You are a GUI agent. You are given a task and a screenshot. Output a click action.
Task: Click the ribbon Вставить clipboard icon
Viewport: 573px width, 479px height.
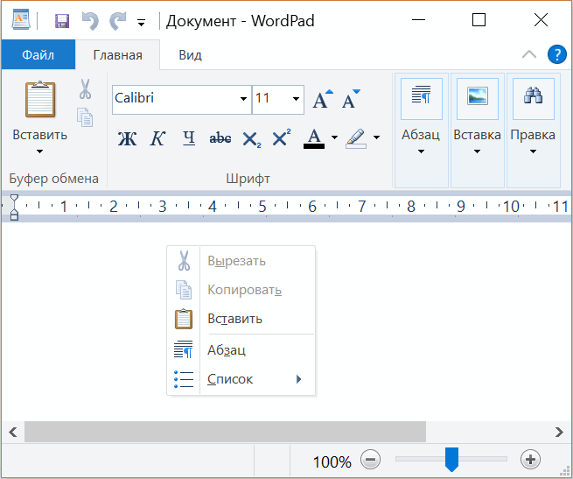(40, 100)
